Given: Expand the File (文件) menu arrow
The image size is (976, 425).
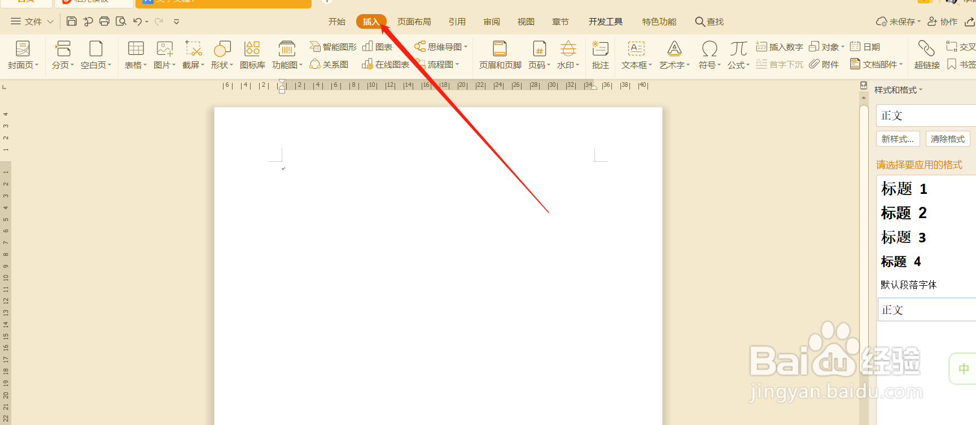Looking at the screenshot, I should 50,21.
